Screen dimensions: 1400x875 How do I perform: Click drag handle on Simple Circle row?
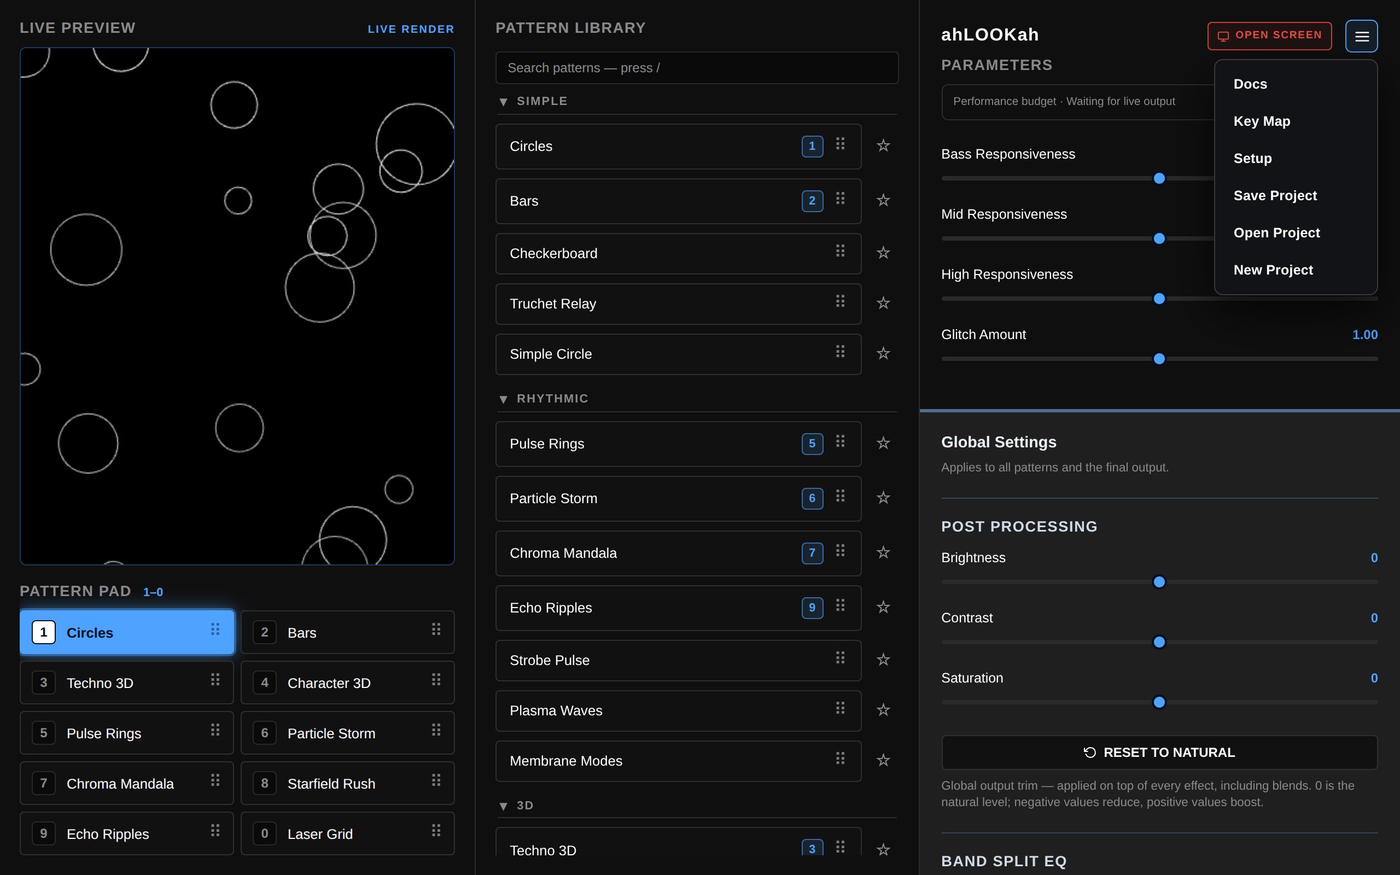(x=840, y=351)
